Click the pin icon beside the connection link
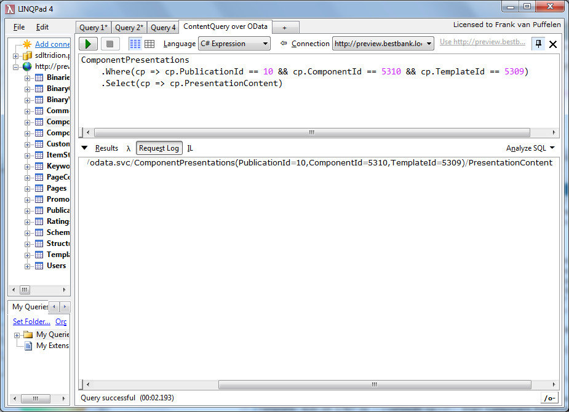569x412 pixels. 538,44
